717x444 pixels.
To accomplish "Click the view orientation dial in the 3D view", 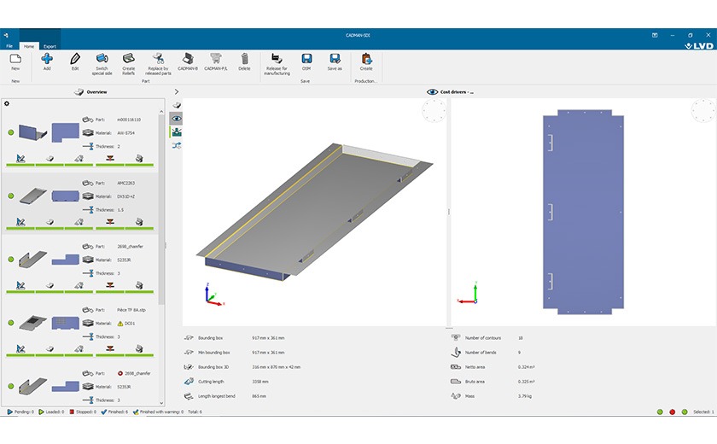I will tap(434, 111).
